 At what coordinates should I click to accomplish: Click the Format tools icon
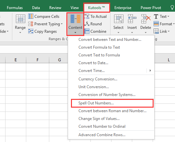(156, 24)
